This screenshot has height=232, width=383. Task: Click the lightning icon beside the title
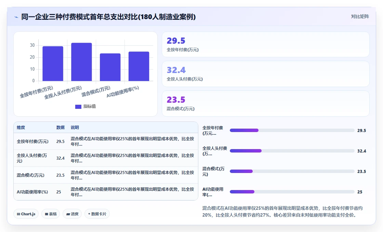coord(16,17)
